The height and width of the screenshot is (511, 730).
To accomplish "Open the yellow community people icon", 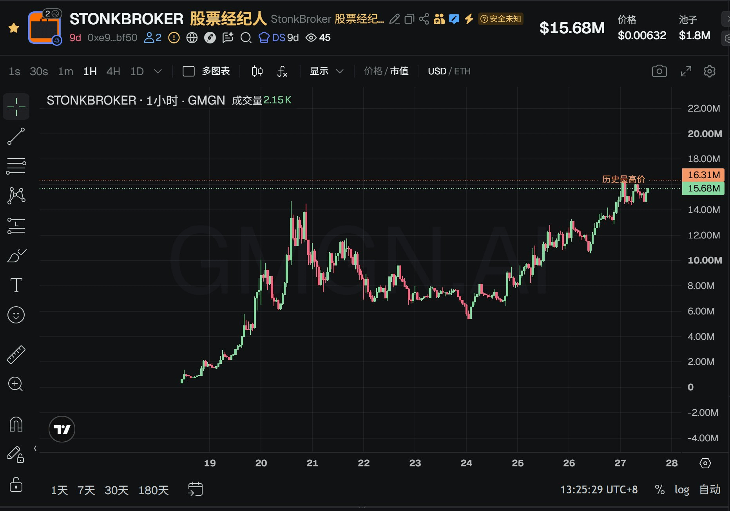I will pos(439,19).
